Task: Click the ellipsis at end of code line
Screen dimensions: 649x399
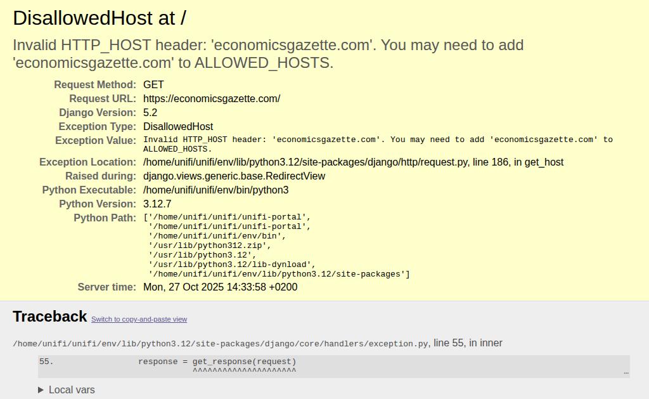Action: tap(626, 372)
